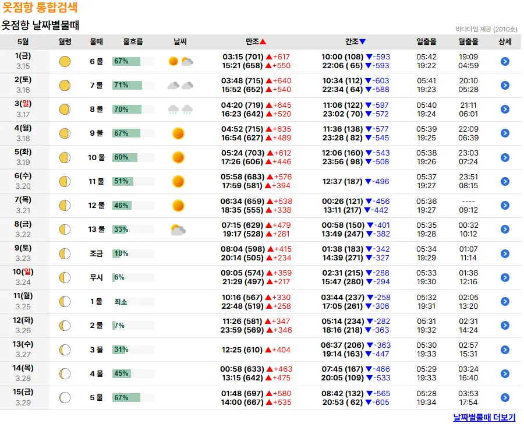Image resolution: width=524 pixels, height=427 pixels.
Task: Click low tide 12:37 (187) entry
Action: [x=356, y=182]
